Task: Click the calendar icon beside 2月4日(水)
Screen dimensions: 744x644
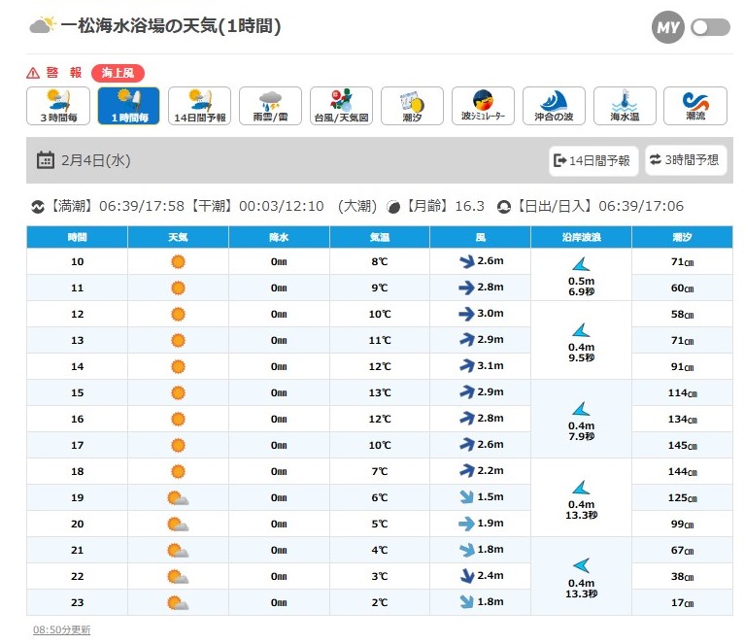Action: pyautogui.click(x=45, y=160)
